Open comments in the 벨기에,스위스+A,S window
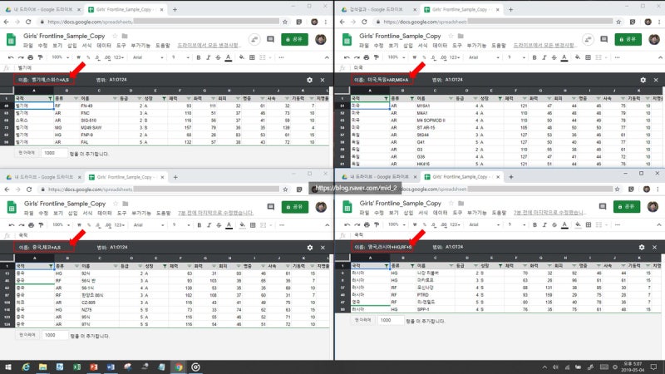 (270, 39)
